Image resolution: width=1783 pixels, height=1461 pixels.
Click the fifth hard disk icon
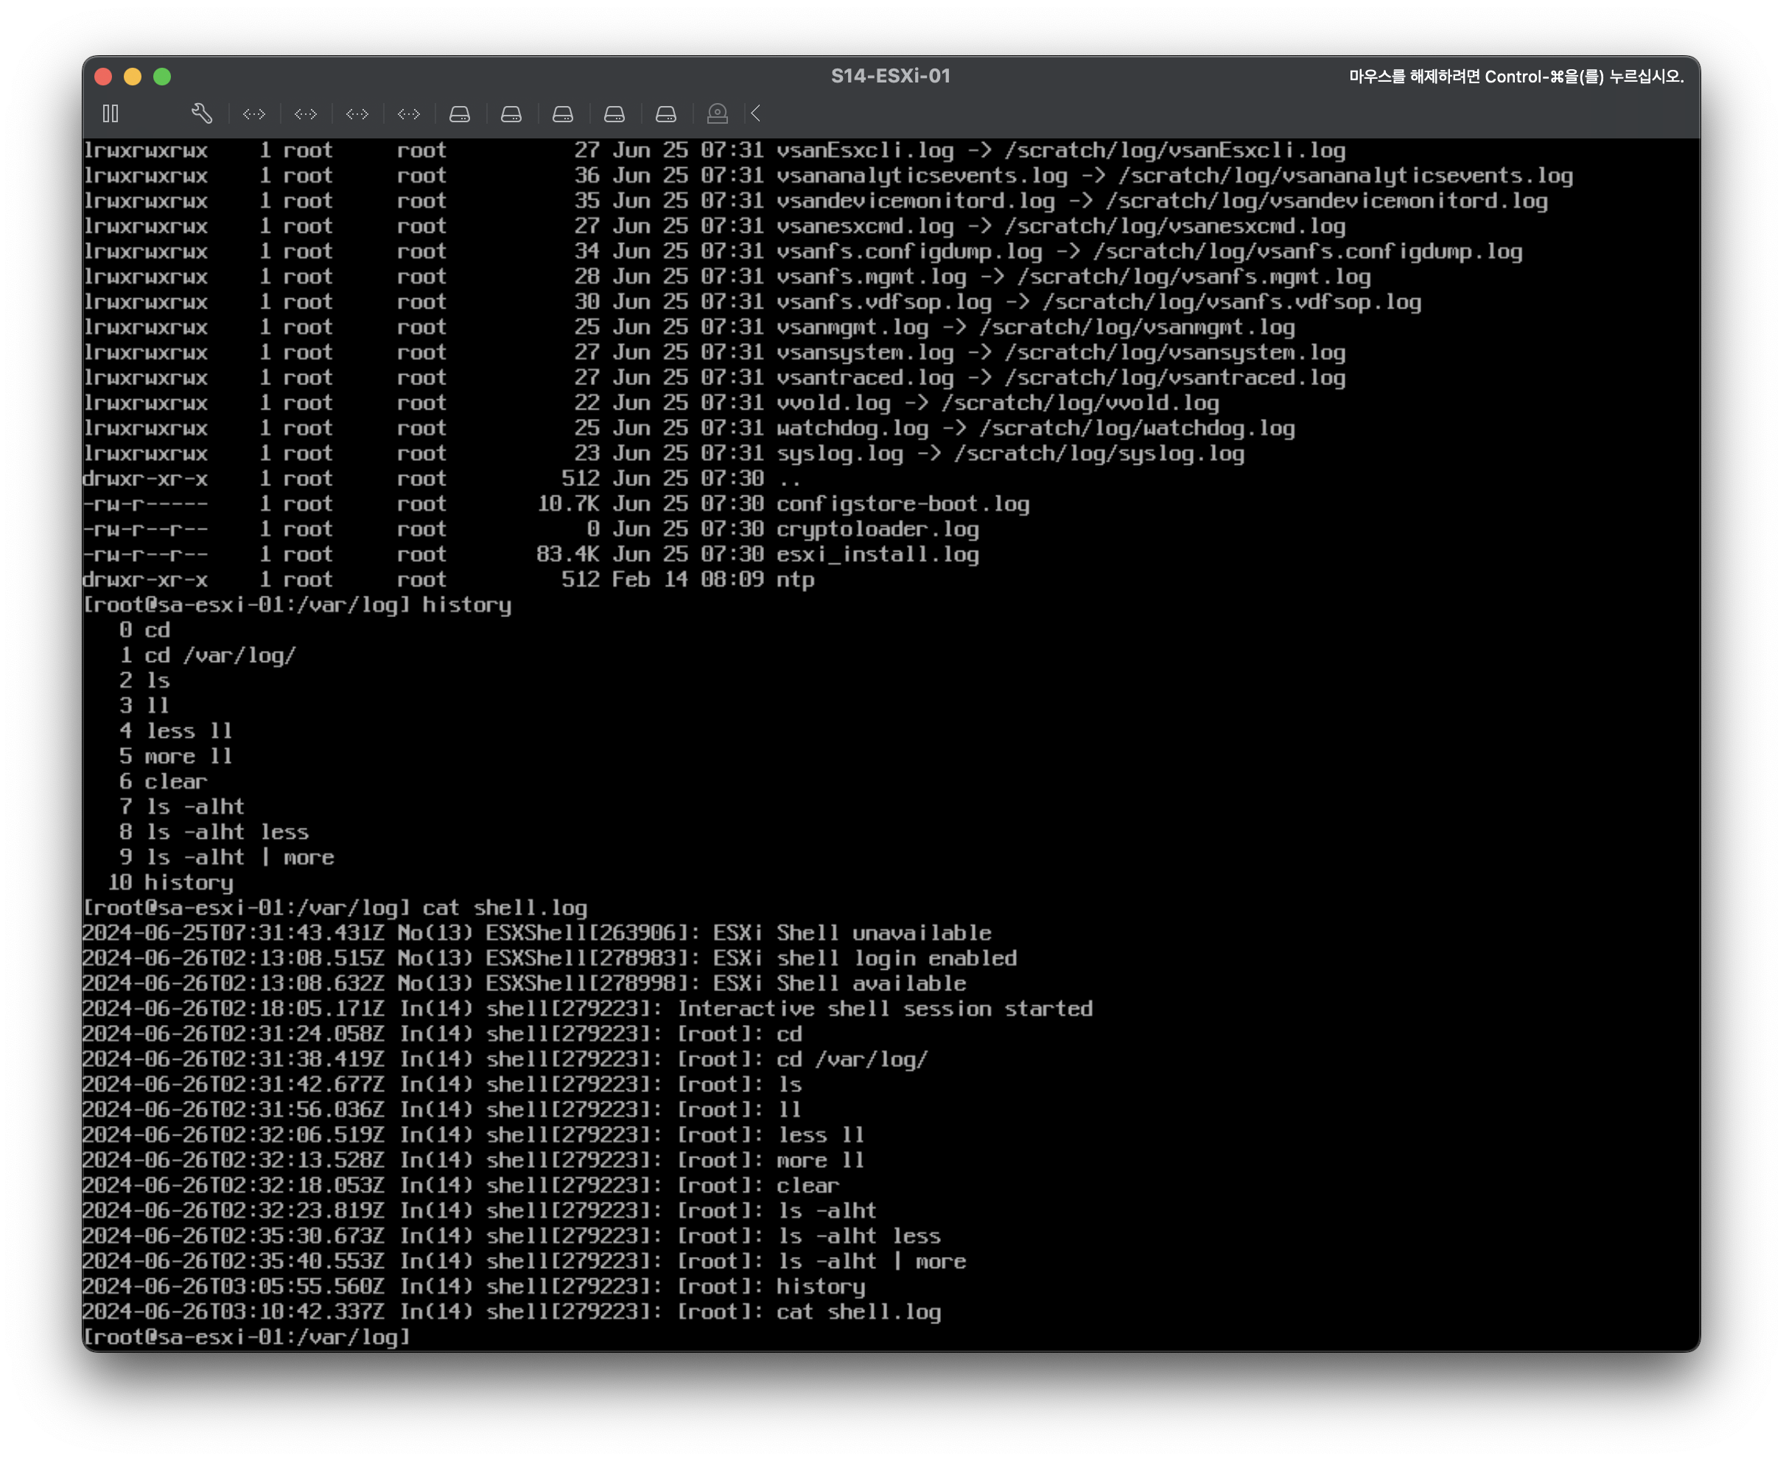click(666, 113)
